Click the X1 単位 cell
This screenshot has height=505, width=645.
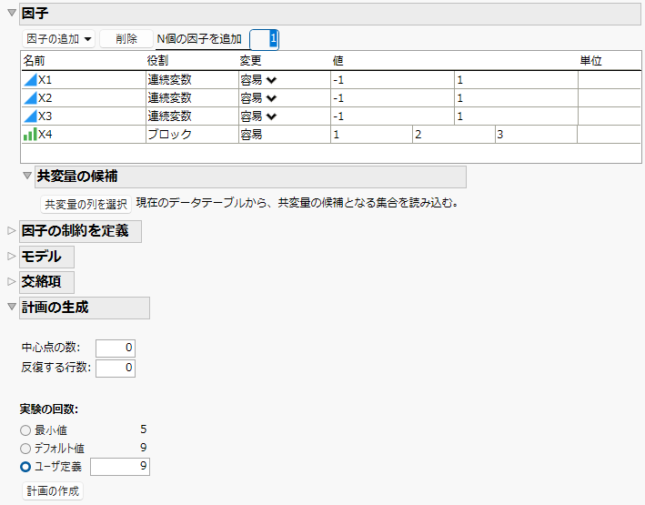click(610, 80)
